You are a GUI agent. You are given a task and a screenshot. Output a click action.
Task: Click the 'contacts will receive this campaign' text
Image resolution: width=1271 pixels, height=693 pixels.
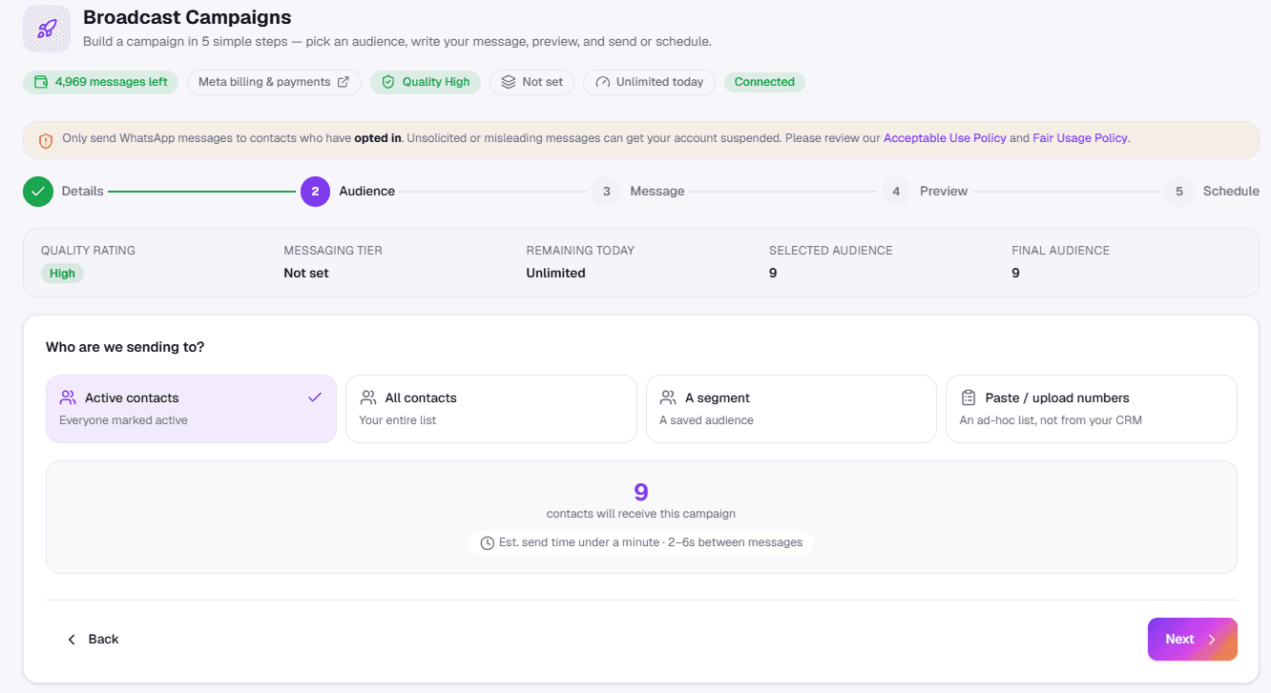[641, 514]
